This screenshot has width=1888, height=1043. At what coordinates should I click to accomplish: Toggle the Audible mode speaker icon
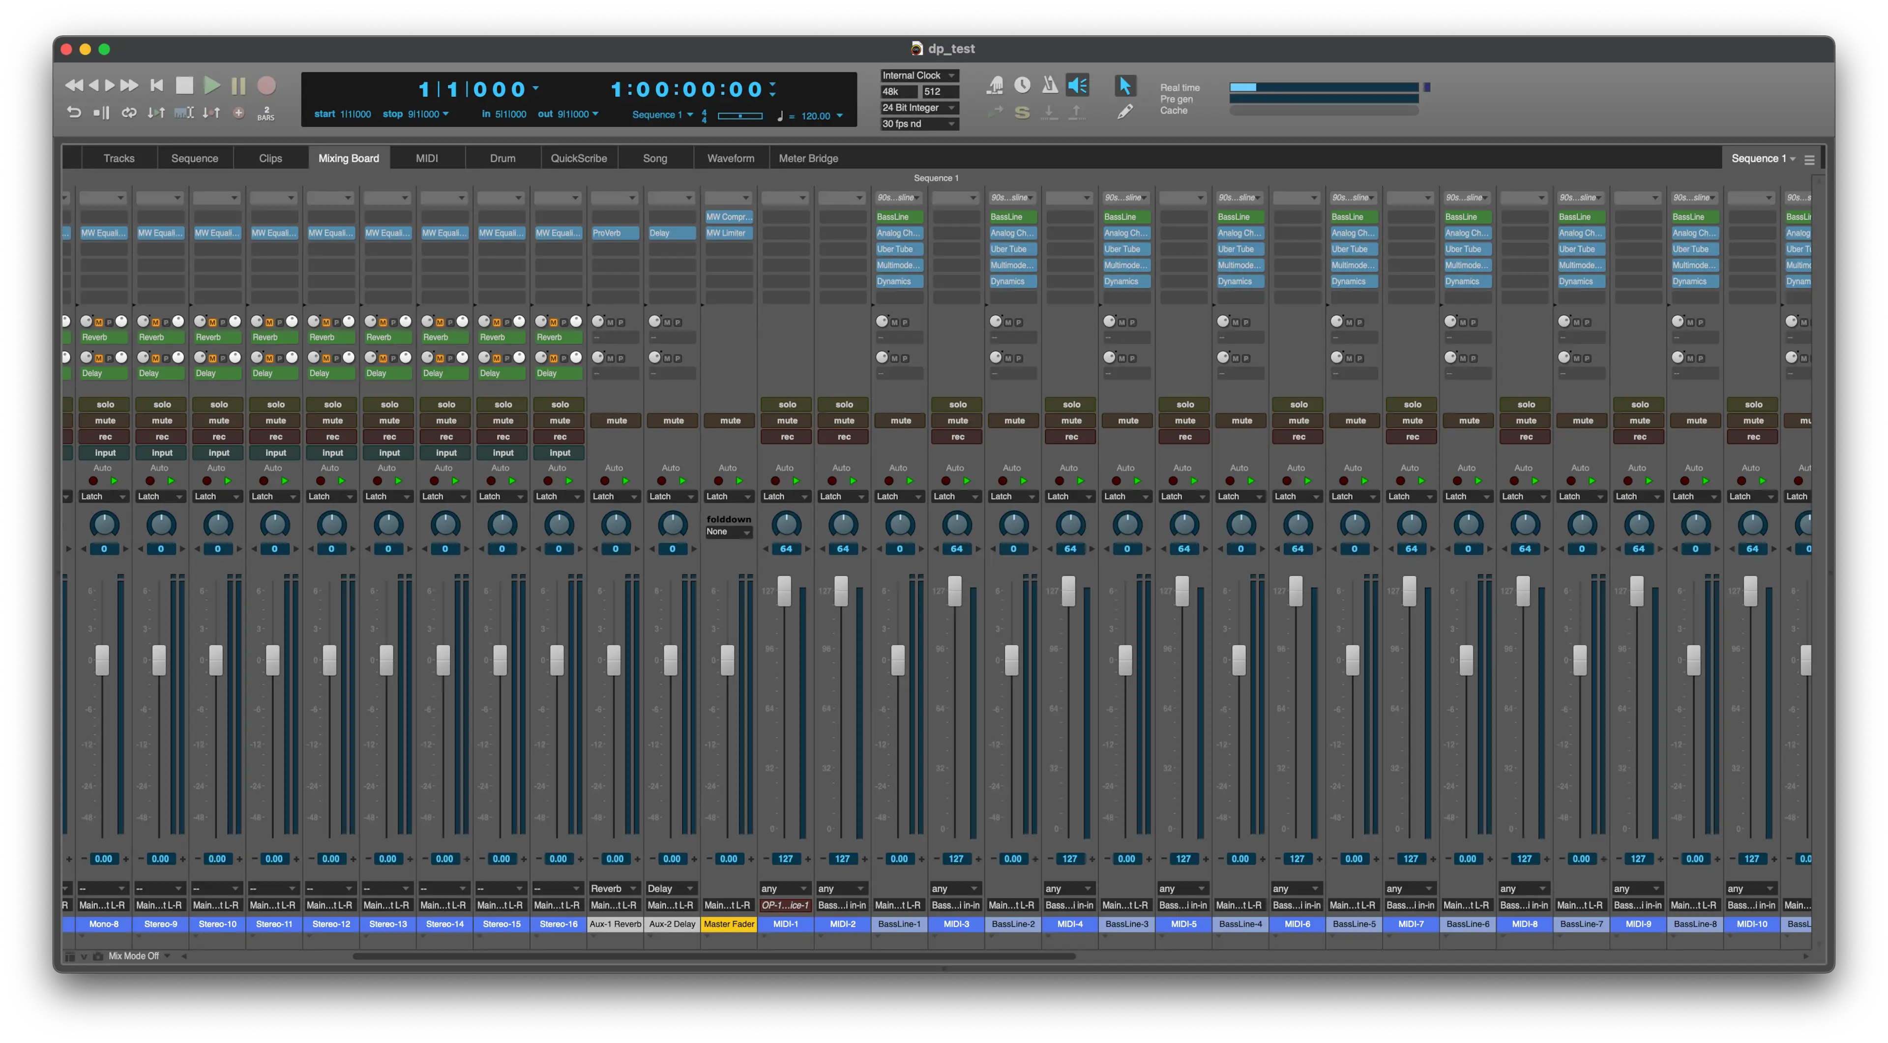click(x=1077, y=85)
